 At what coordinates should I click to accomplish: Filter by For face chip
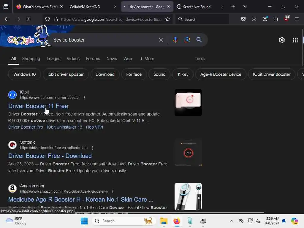[134, 74]
